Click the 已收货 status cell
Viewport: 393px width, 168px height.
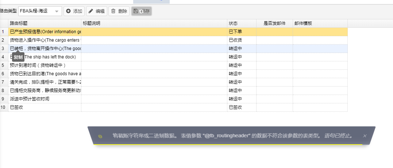pos(242,40)
